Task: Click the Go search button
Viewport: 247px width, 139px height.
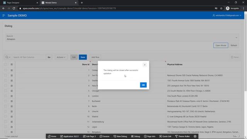Action: 49,57
